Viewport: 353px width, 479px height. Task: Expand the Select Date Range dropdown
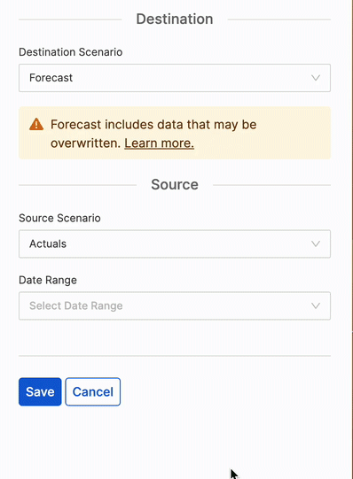[175, 305]
